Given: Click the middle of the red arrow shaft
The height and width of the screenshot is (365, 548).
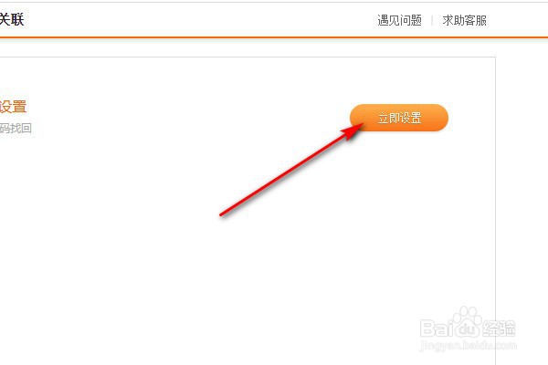Looking at the screenshot, I should 285,174.
